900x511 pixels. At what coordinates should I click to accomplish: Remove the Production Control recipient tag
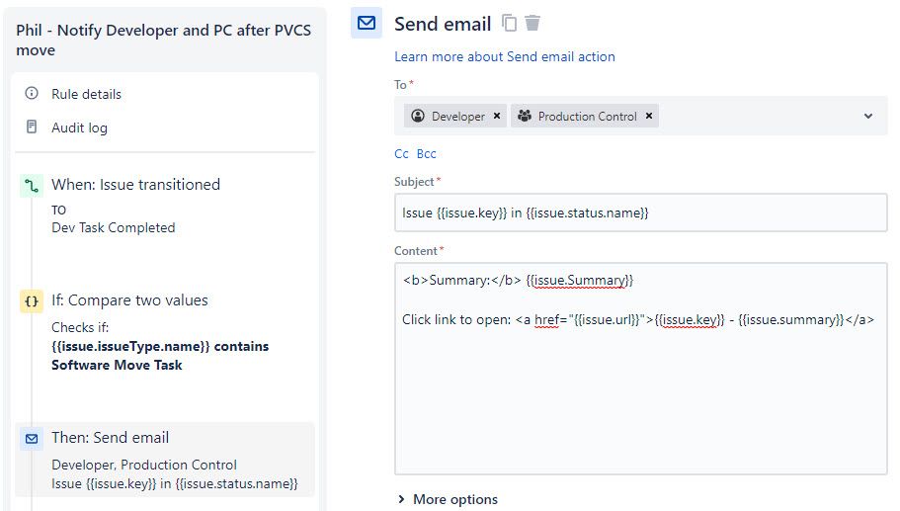click(x=649, y=117)
